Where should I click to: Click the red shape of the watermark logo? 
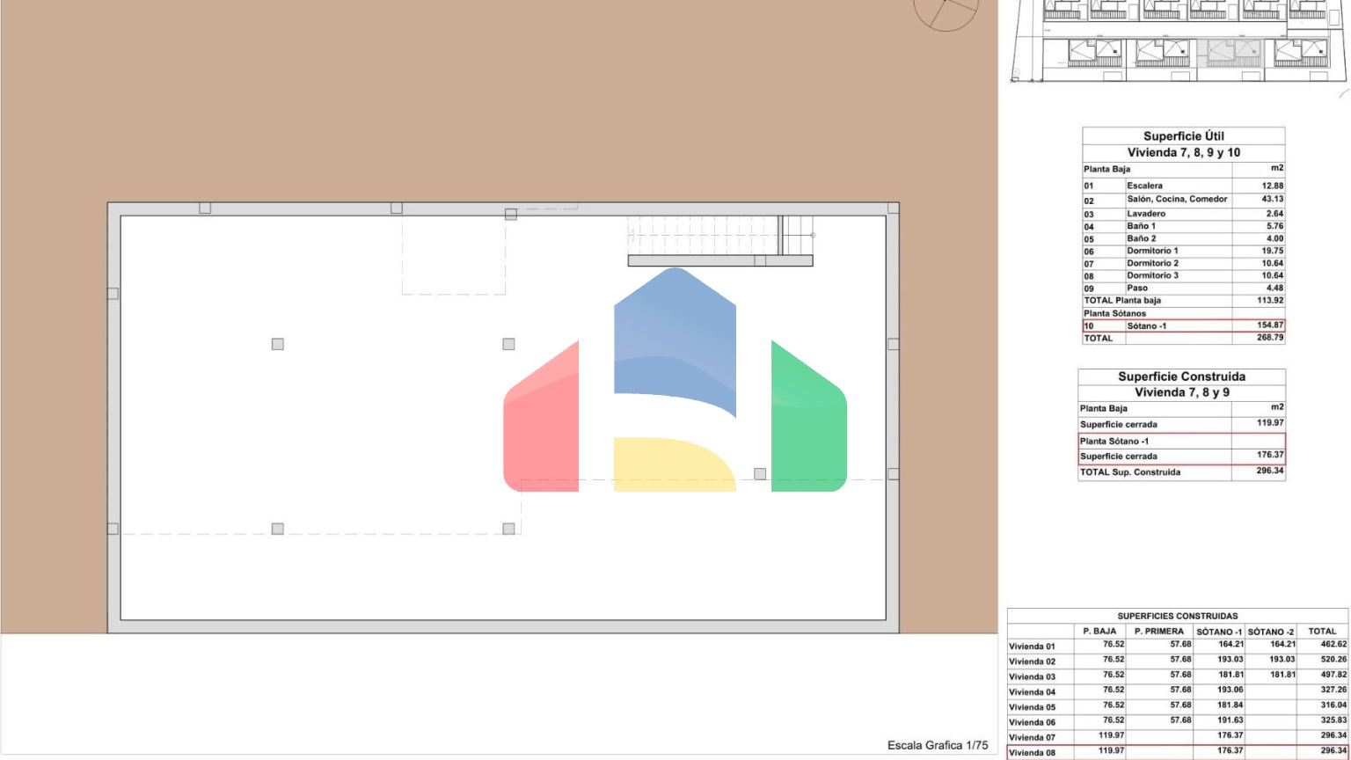pyautogui.click(x=542, y=423)
